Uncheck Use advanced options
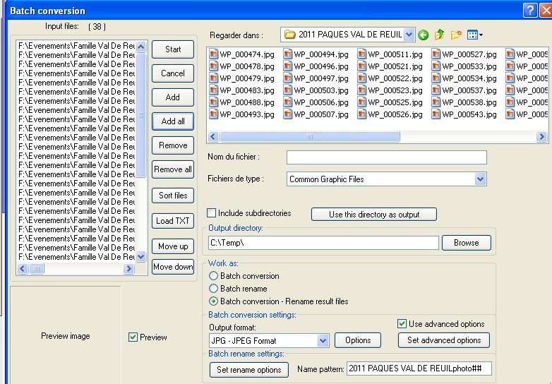This screenshot has height=384, width=552. click(402, 324)
